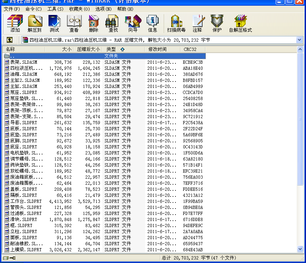This screenshot has height=263, width=306.
Task: Click file icon of 表架.SLDASM
Action: [7, 62]
